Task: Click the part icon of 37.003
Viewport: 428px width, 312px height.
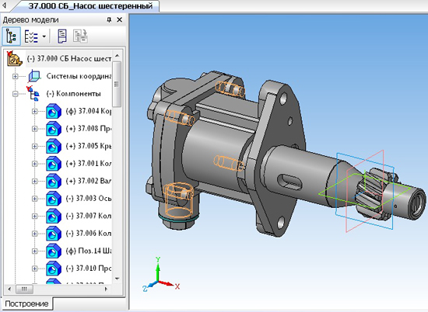Action: pyautogui.click(x=54, y=199)
